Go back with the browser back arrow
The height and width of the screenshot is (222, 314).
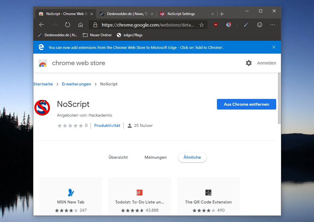42,25
